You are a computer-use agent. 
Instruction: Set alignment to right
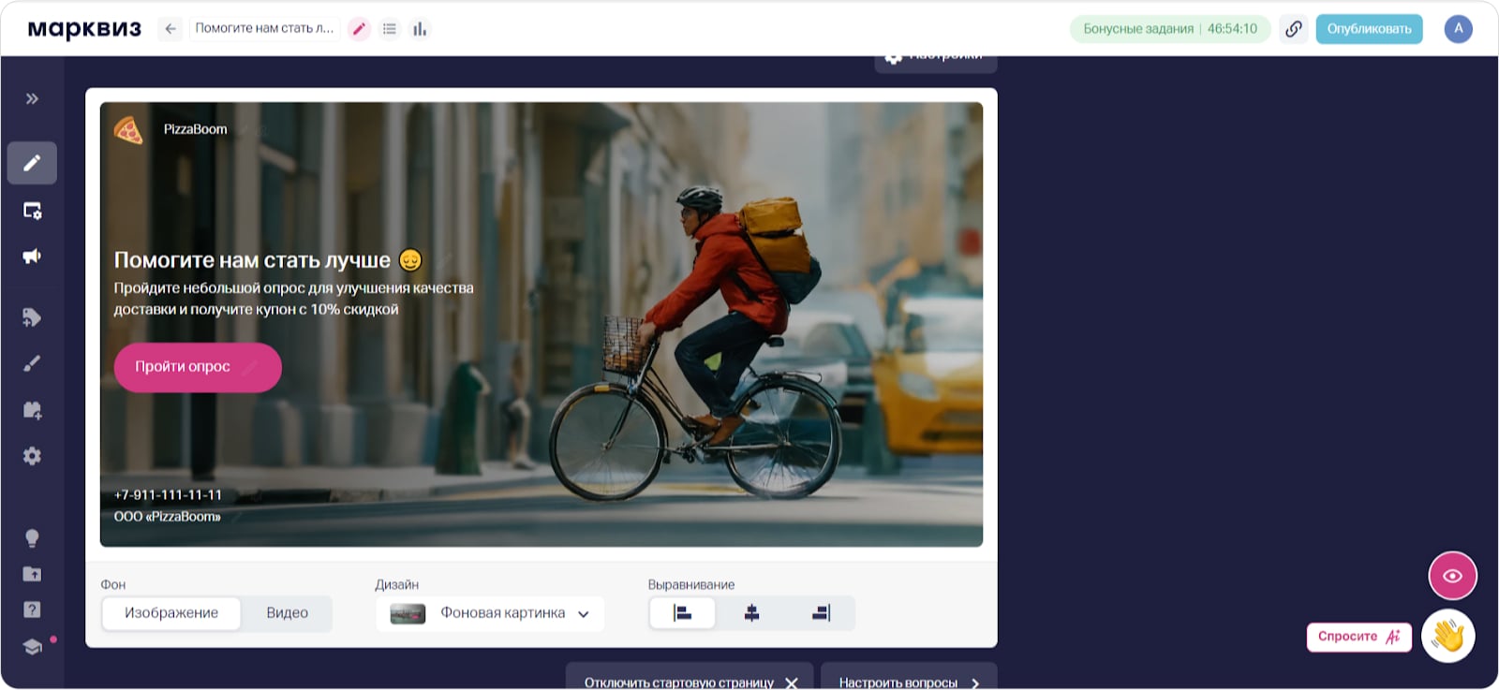coord(821,613)
